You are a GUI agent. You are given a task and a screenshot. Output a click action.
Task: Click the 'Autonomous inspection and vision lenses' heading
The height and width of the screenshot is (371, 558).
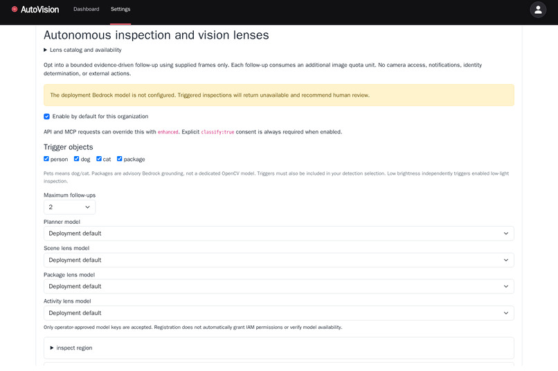pos(156,35)
